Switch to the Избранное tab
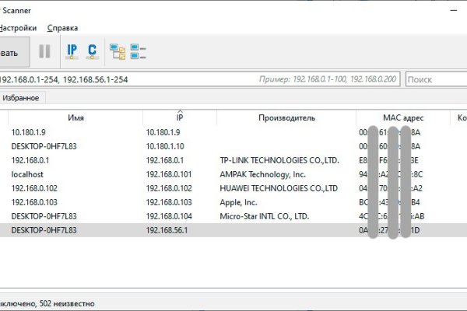This screenshot has width=467, height=311. (x=23, y=98)
